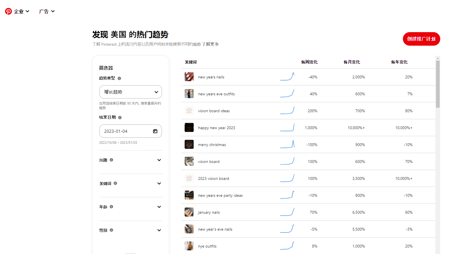
Task: Click the Pinterest logo icon
Action: coord(8,11)
